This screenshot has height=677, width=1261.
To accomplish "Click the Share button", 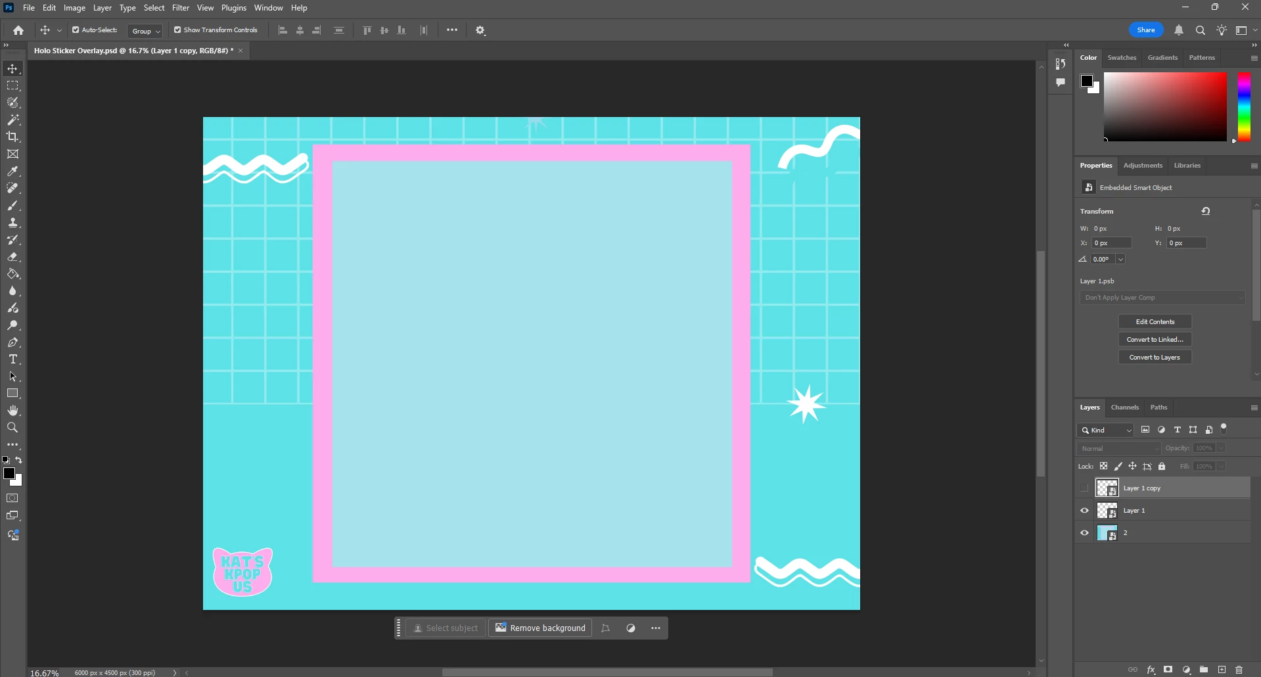I will (x=1146, y=30).
